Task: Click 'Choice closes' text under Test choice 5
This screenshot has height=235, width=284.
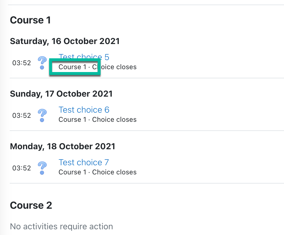Action: tap(114, 67)
